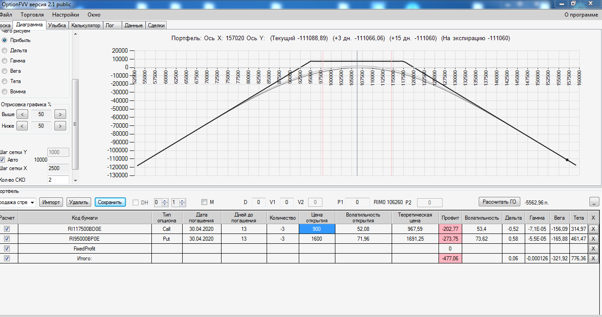Click the Кол-во СКО input field
The width and height of the screenshot is (602, 317).
point(58,180)
